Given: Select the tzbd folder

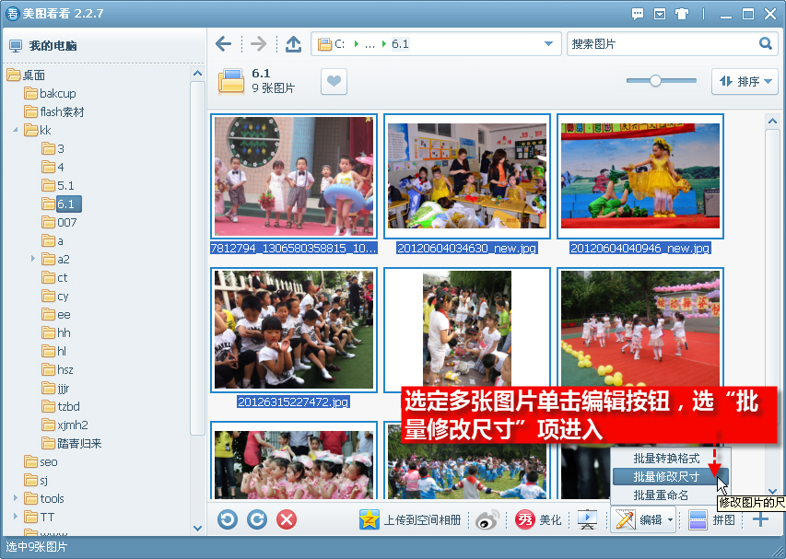Looking at the screenshot, I should tap(69, 406).
